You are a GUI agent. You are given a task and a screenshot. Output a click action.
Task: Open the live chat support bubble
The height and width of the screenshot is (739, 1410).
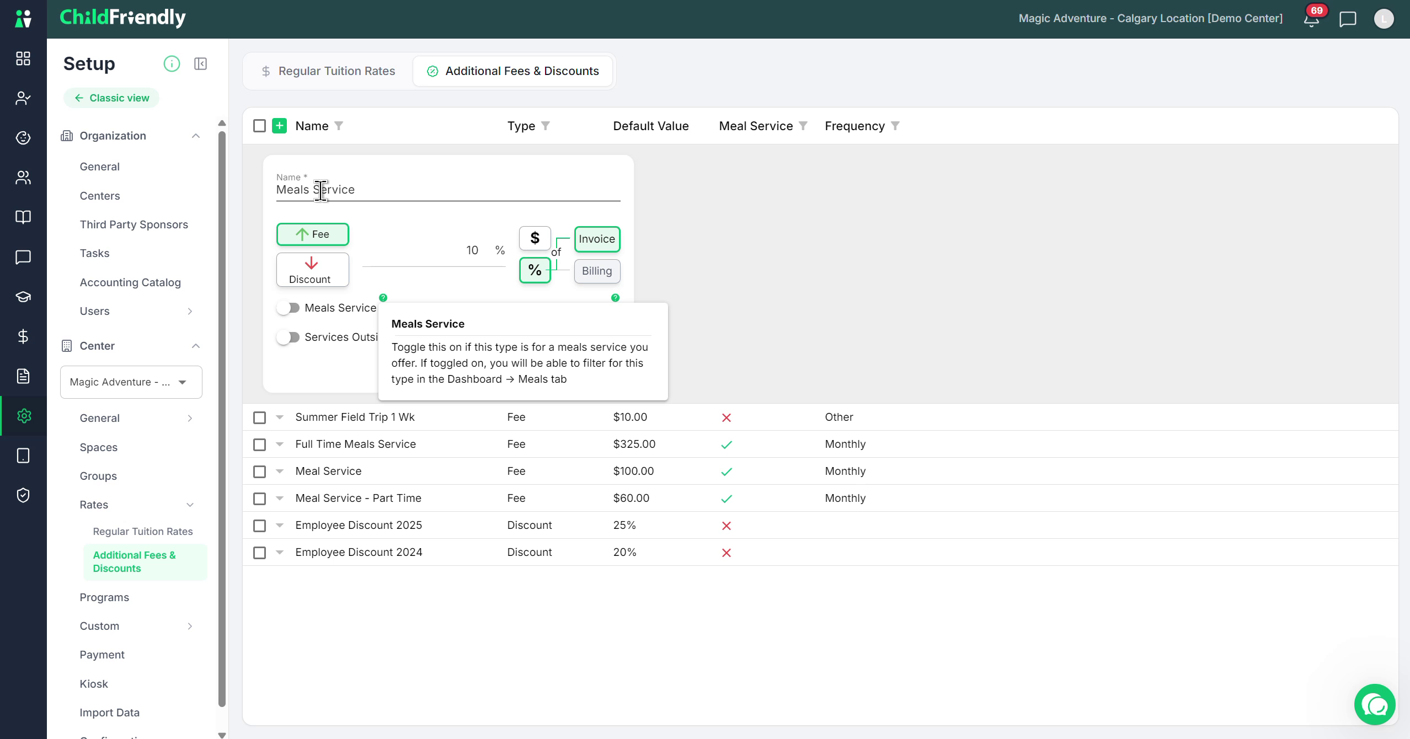tap(1375, 704)
